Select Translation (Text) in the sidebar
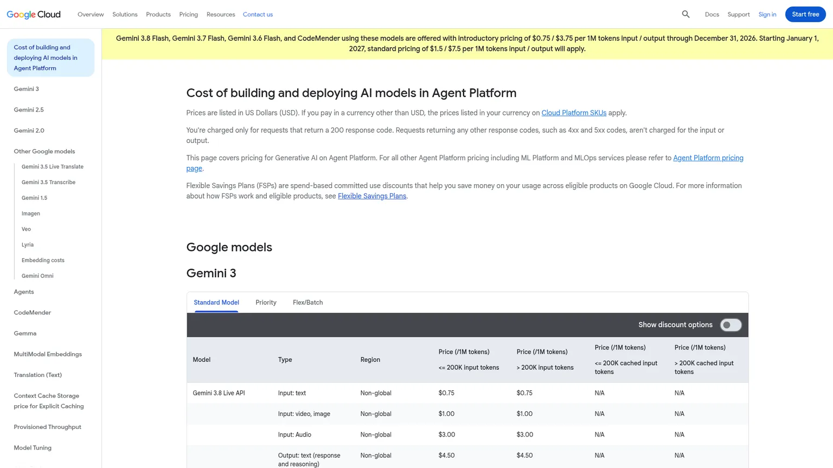This screenshot has width=833, height=468. pyautogui.click(x=38, y=375)
